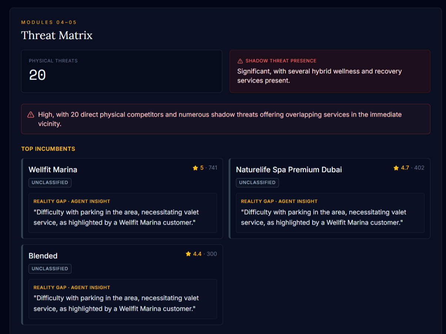Click the 'Significant, with several hybrid wellness' description
Screen dimensions: 446x334
click(x=320, y=76)
